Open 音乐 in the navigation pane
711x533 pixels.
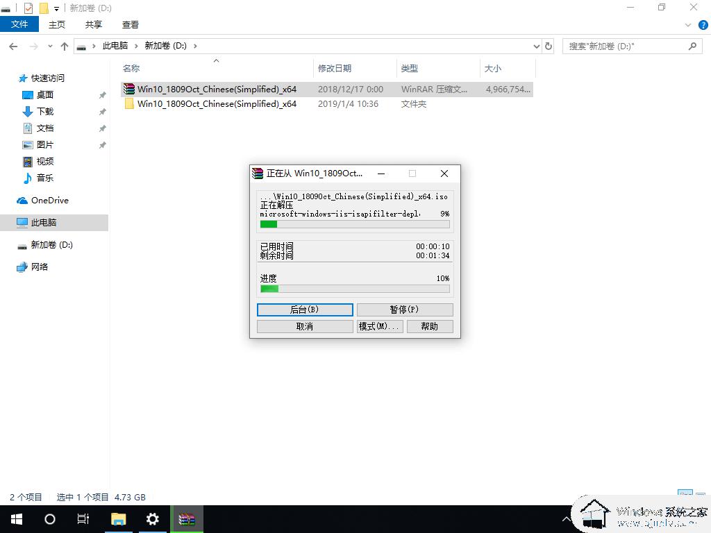coord(45,178)
